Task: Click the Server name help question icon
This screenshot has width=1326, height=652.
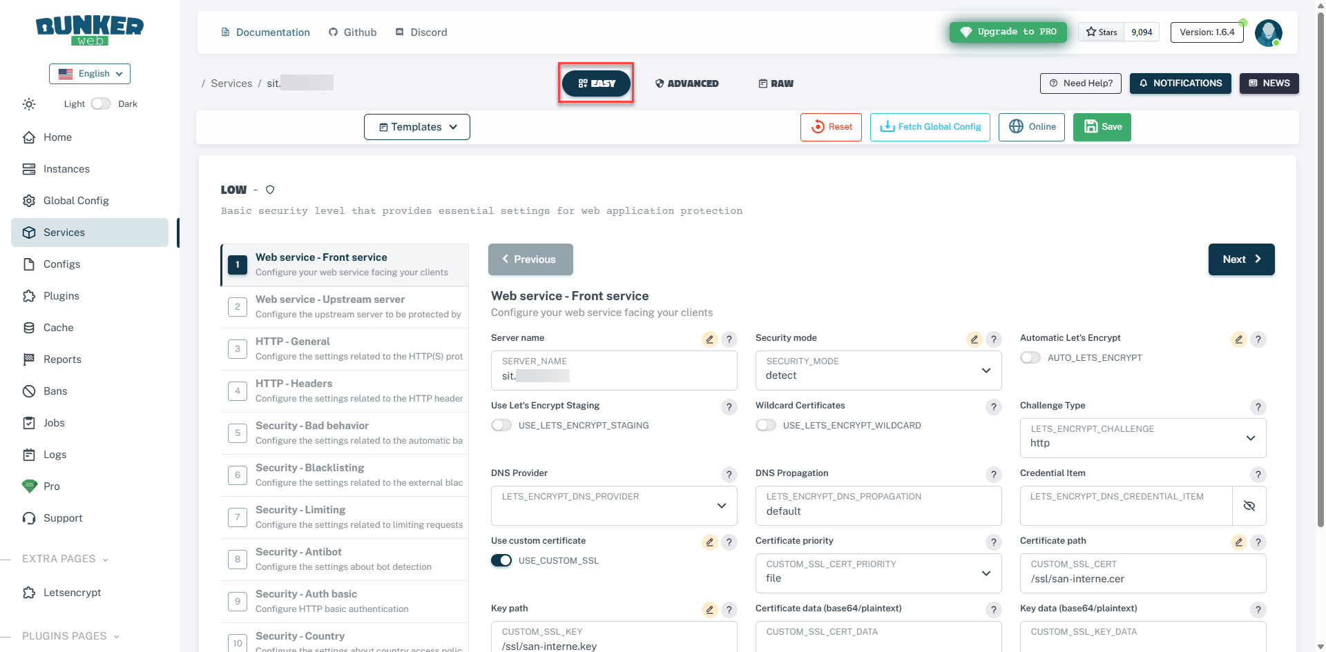Action: point(729,339)
